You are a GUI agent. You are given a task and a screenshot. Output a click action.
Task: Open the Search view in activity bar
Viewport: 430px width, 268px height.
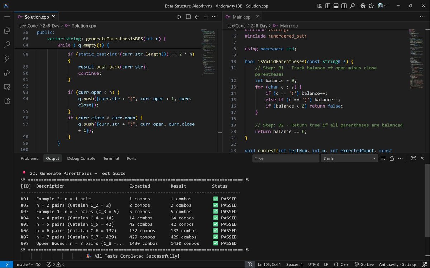pos(7,45)
